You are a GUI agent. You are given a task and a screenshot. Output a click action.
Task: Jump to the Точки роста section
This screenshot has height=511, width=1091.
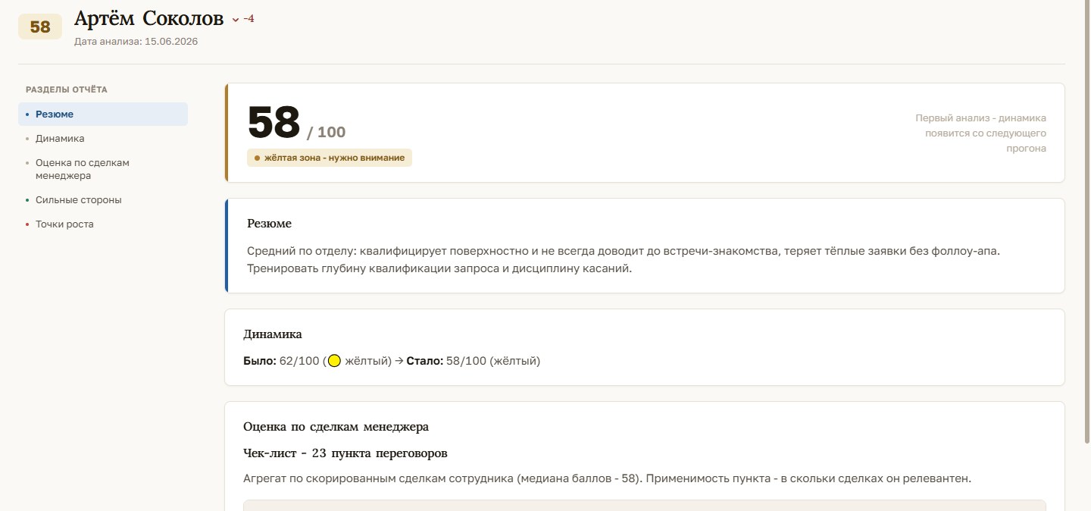pyautogui.click(x=64, y=224)
